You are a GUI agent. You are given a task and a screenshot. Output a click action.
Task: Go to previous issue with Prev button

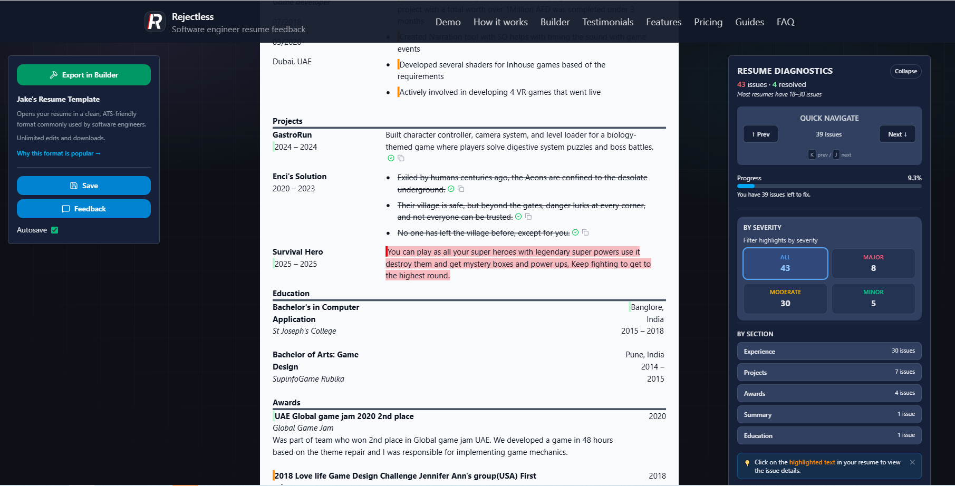tap(760, 134)
